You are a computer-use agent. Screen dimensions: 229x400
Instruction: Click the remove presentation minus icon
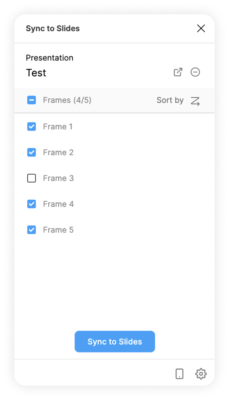click(195, 72)
